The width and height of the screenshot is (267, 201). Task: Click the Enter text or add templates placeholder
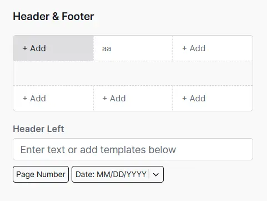pyautogui.click(x=98, y=150)
